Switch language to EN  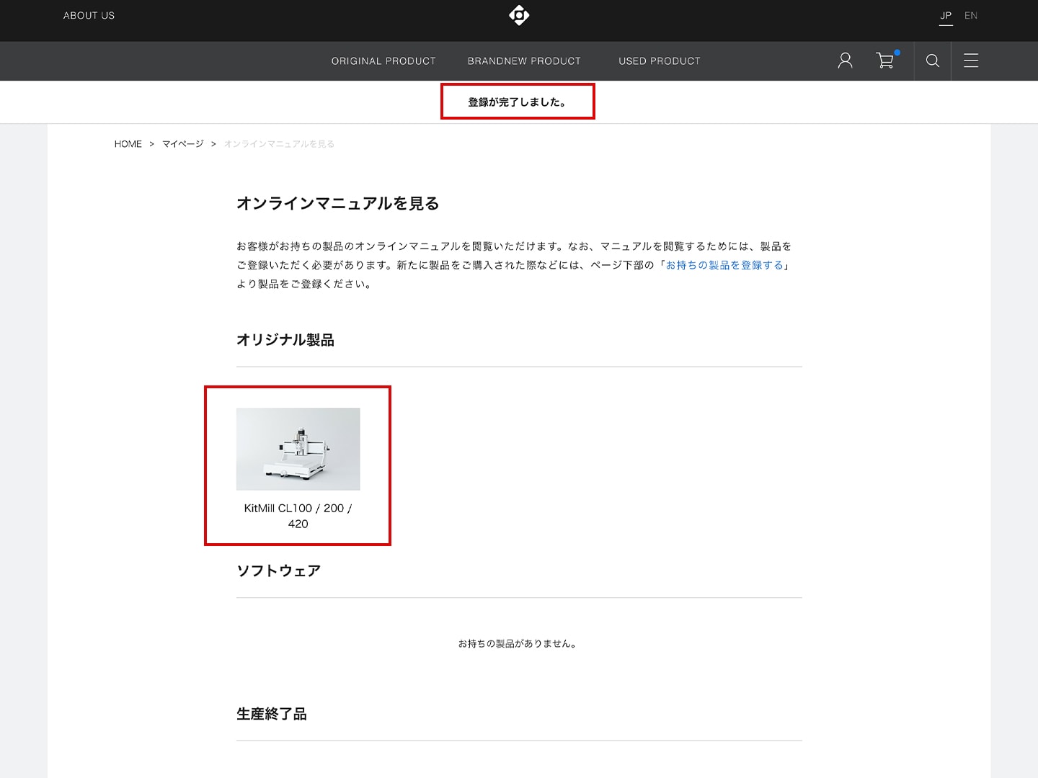tap(971, 15)
